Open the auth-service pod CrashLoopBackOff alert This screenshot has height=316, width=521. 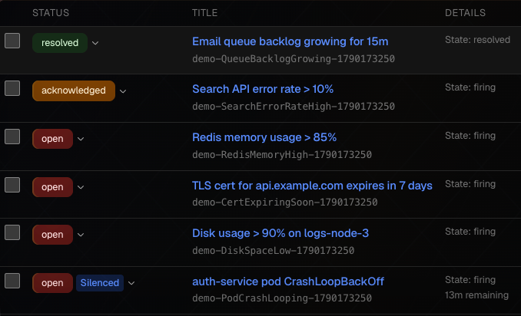288,281
